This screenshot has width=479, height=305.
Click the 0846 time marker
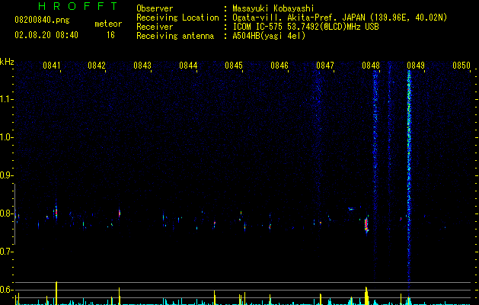pos(279,66)
